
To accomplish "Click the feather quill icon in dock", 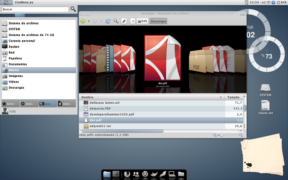I will 163,174.
